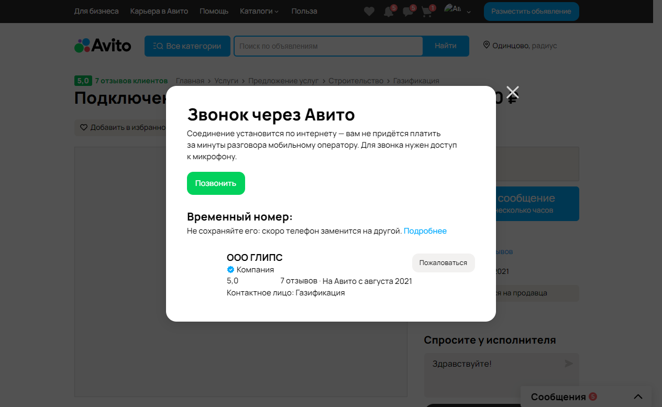This screenshot has width=662, height=407.
Task: Click the blue message button behind dialog
Action: pyautogui.click(x=537, y=204)
